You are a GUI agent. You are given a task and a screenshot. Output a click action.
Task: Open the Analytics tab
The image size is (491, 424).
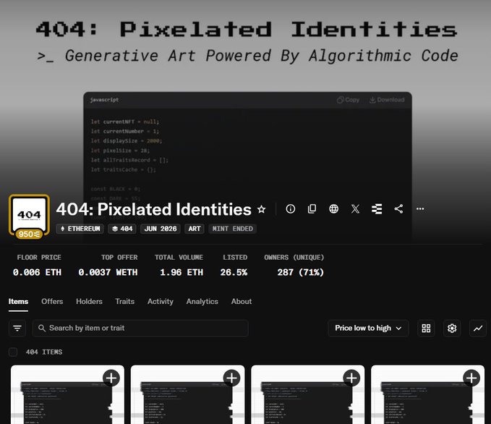point(202,302)
